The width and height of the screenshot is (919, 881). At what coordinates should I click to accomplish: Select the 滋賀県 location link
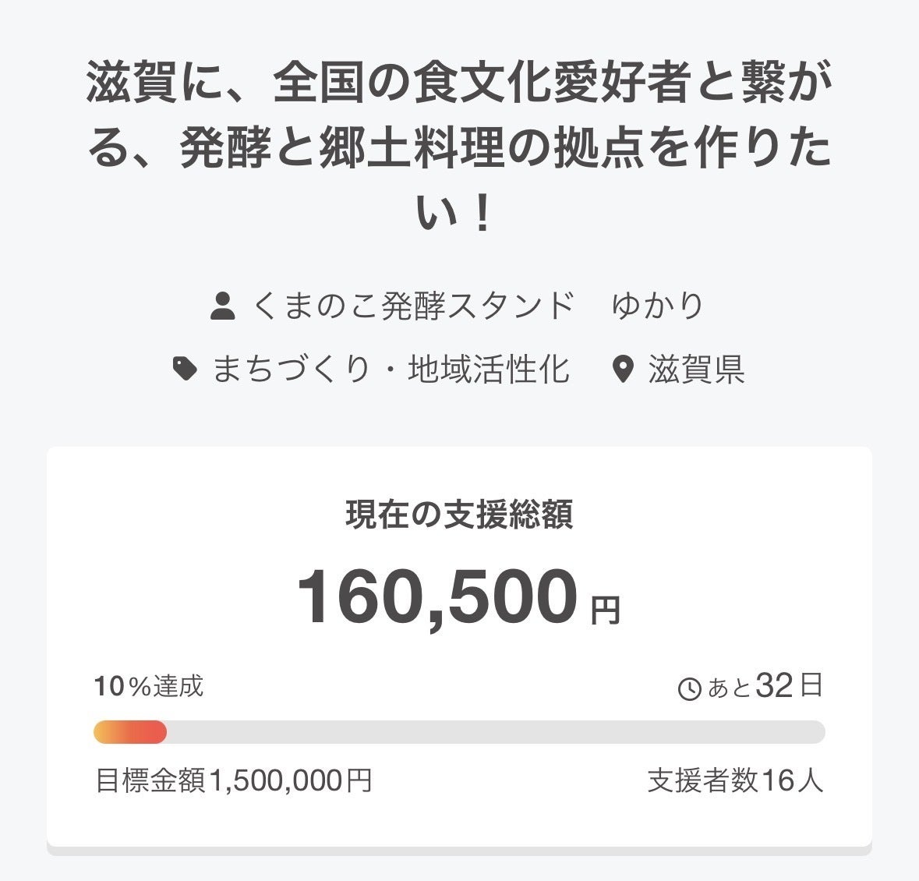(696, 369)
